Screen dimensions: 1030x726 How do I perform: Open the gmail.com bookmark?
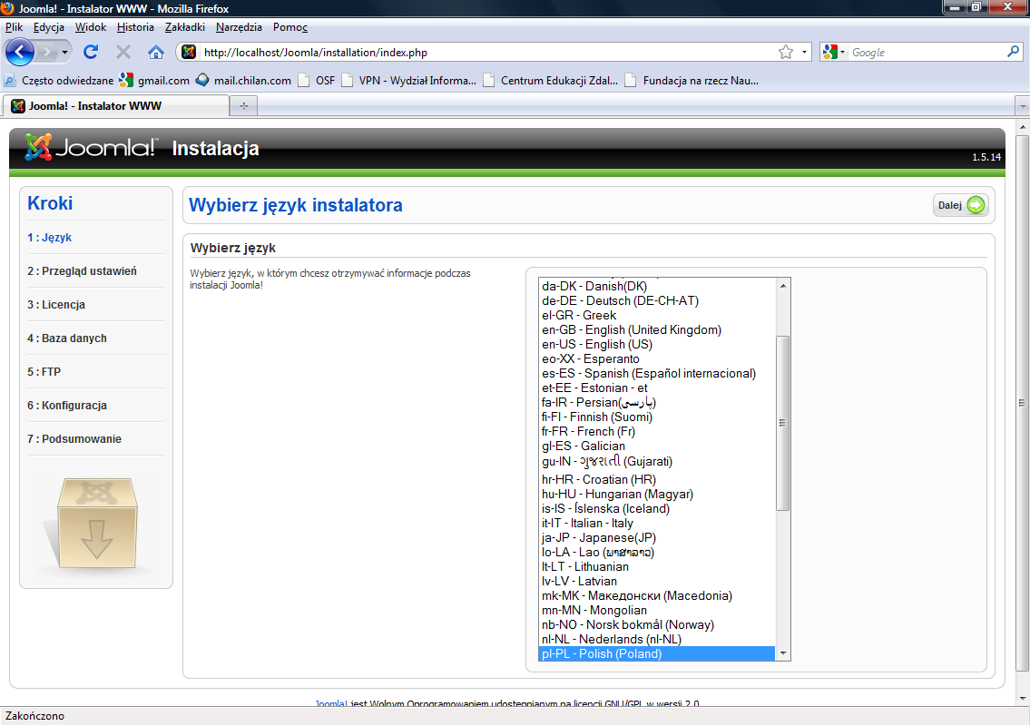[x=154, y=80]
